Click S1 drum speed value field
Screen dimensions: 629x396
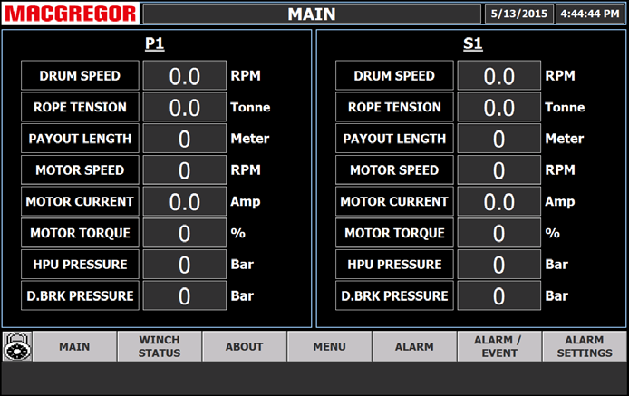tap(499, 75)
